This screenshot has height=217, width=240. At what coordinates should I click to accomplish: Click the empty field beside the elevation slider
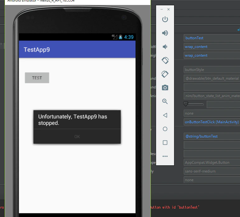pyautogui.click(x=223, y=105)
